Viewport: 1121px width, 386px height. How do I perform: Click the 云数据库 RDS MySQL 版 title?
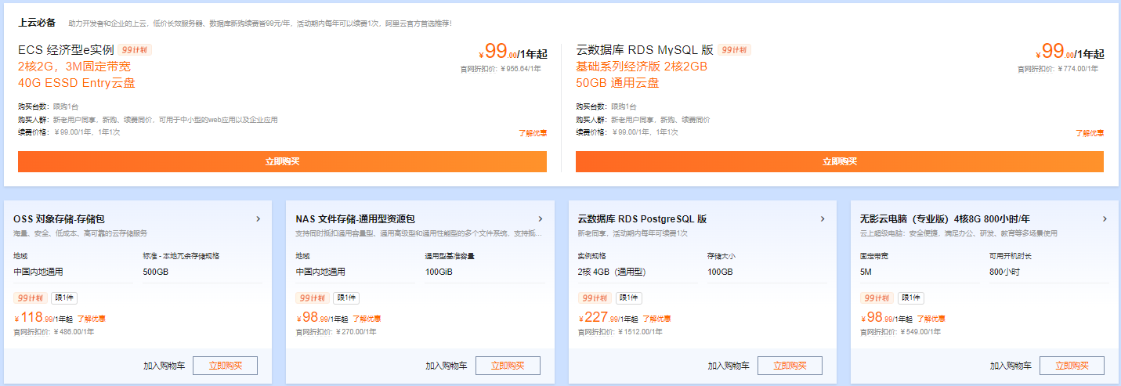(x=644, y=50)
